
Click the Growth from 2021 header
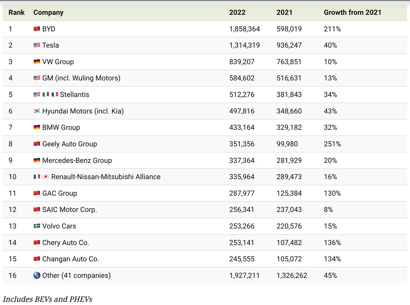pos(352,12)
